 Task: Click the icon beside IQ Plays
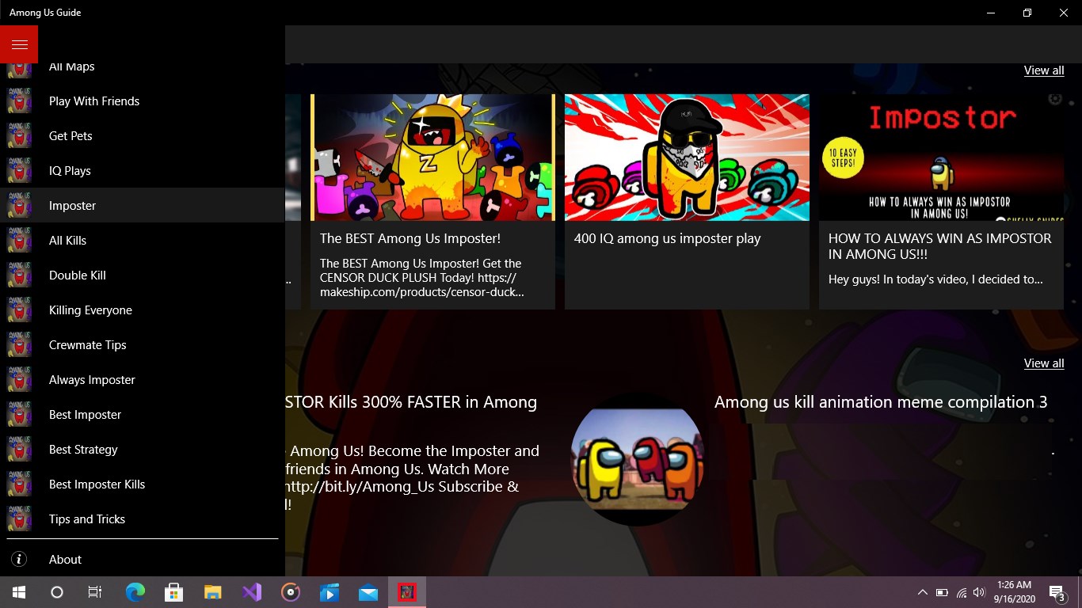[19, 171]
